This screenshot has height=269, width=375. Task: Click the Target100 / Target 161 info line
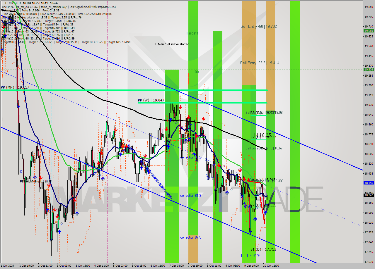point(66,42)
